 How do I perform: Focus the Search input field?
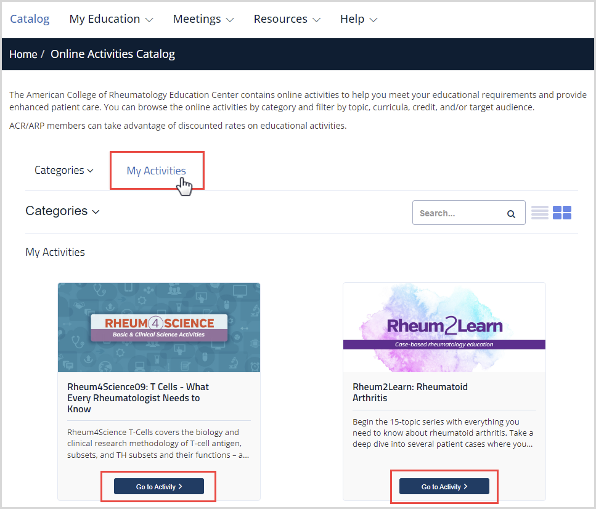tap(468, 213)
